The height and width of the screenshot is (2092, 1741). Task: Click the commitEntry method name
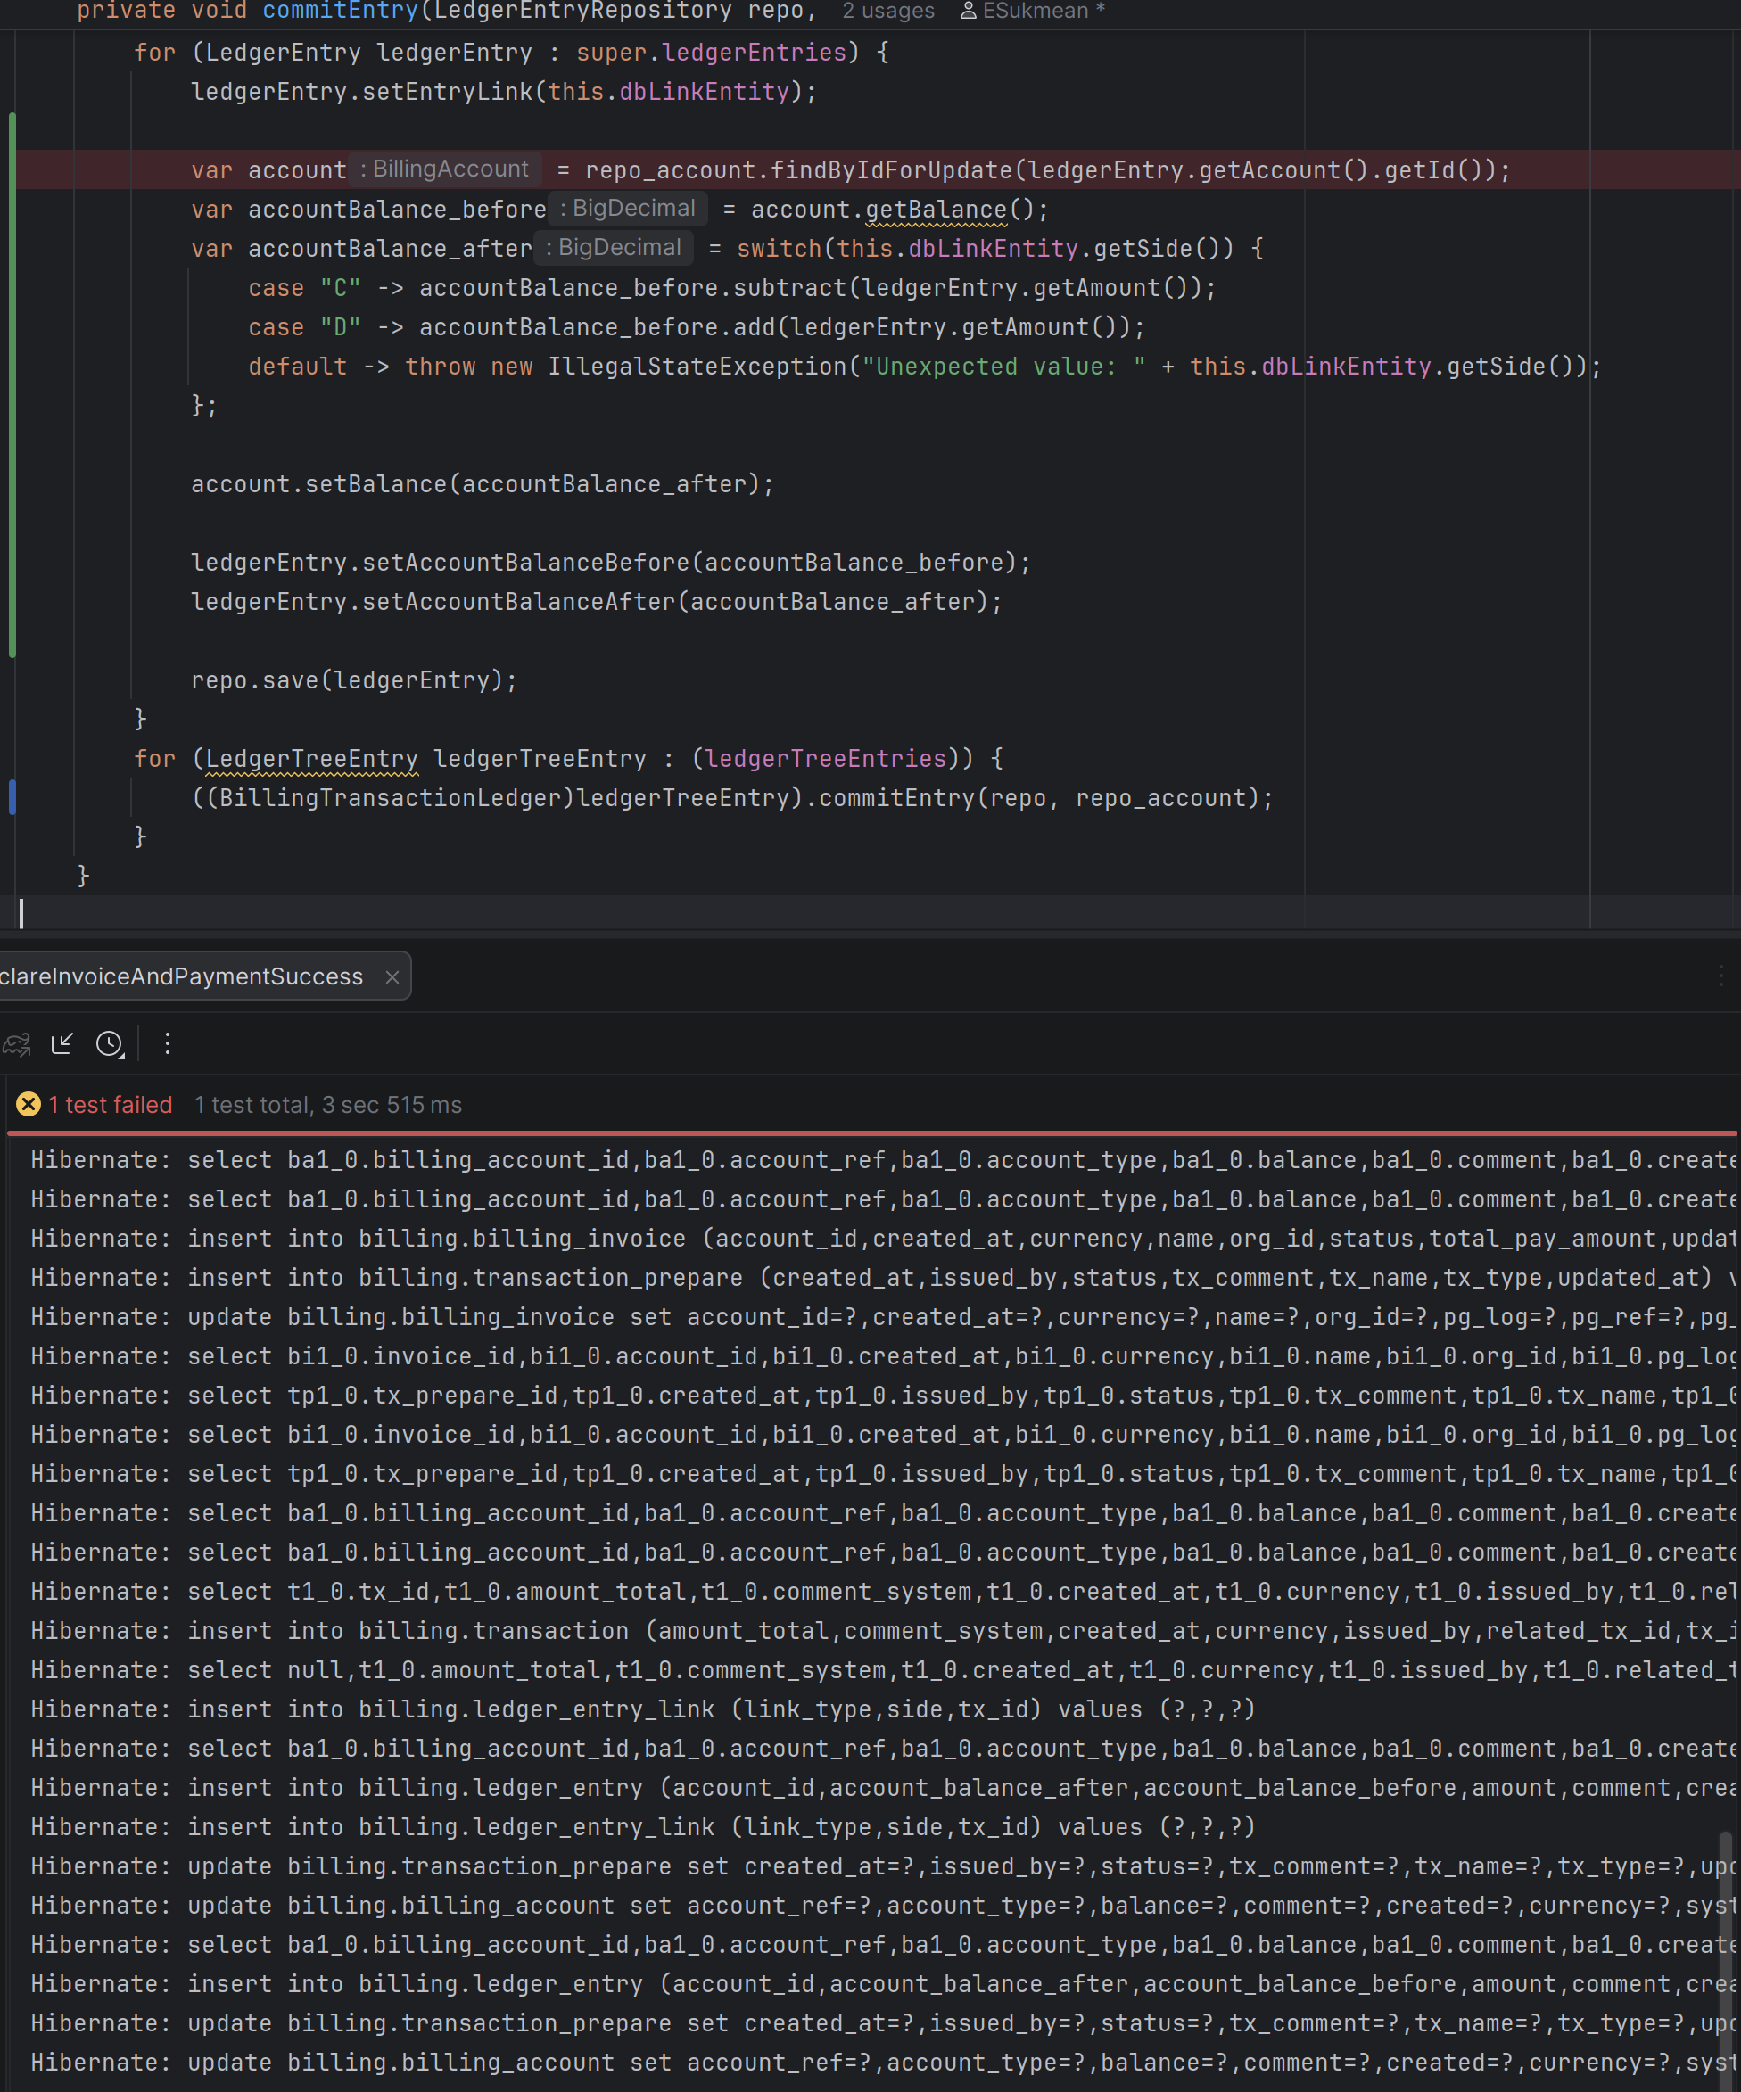coord(340,11)
